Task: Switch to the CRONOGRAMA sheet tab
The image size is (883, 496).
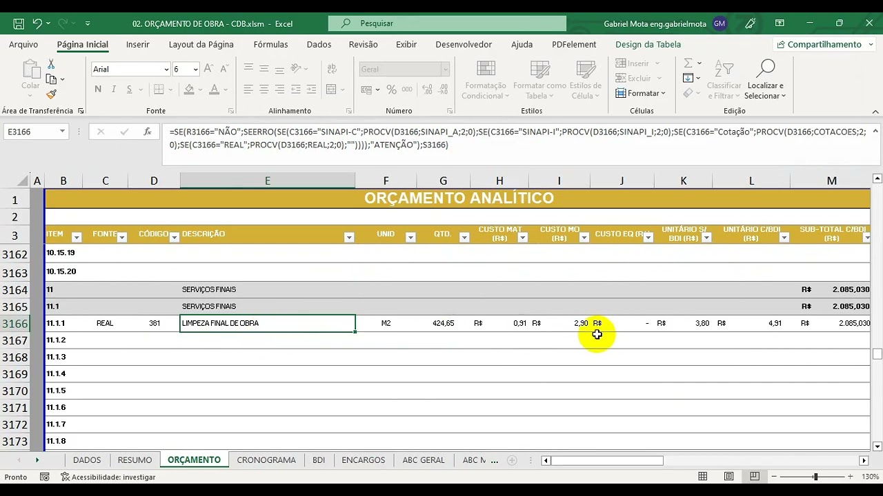Action: pos(266,460)
